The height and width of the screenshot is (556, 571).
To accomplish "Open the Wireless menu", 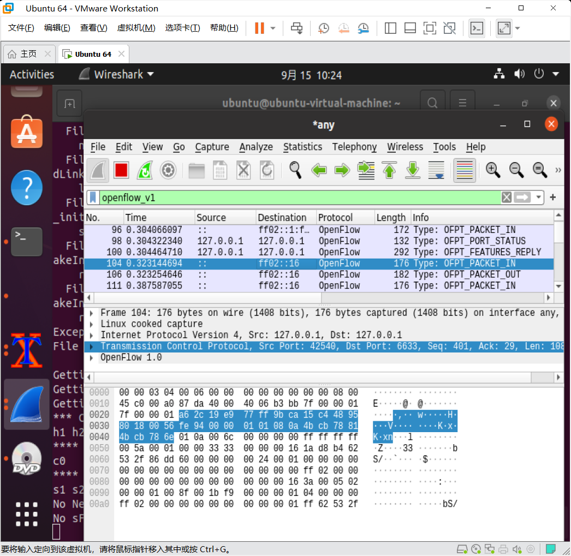I will [405, 147].
